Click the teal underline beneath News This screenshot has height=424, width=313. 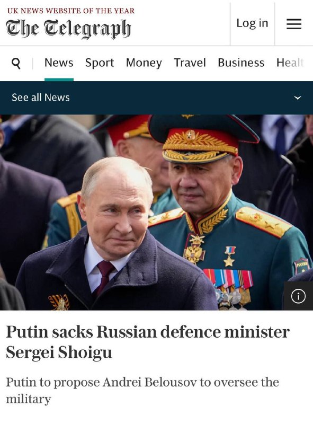click(x=59, y=79)
